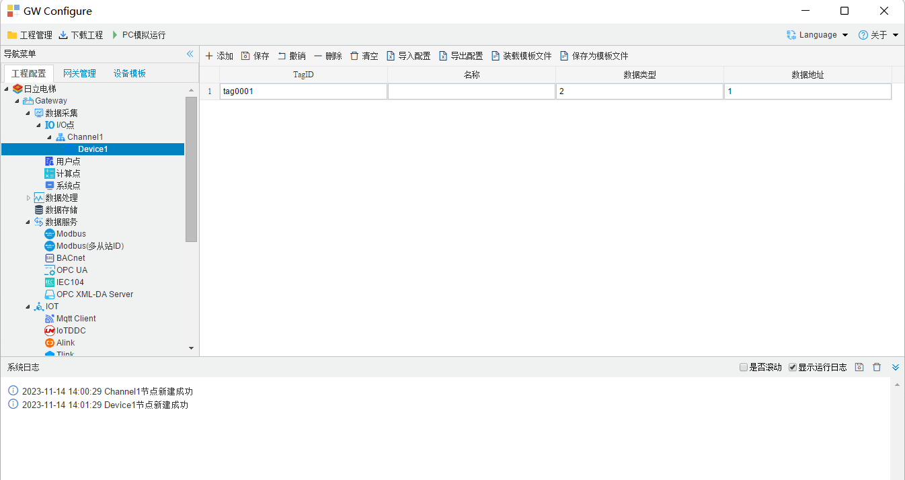Viewport: 905px width, 480px height.
Task: Save the system log icon
Action: click(859, 367)
